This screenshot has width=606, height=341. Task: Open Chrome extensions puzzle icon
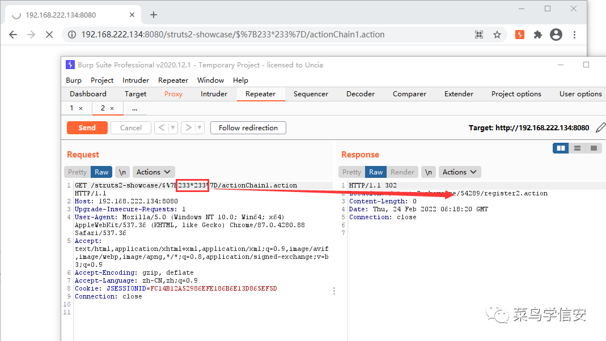(x=537, y=35)
